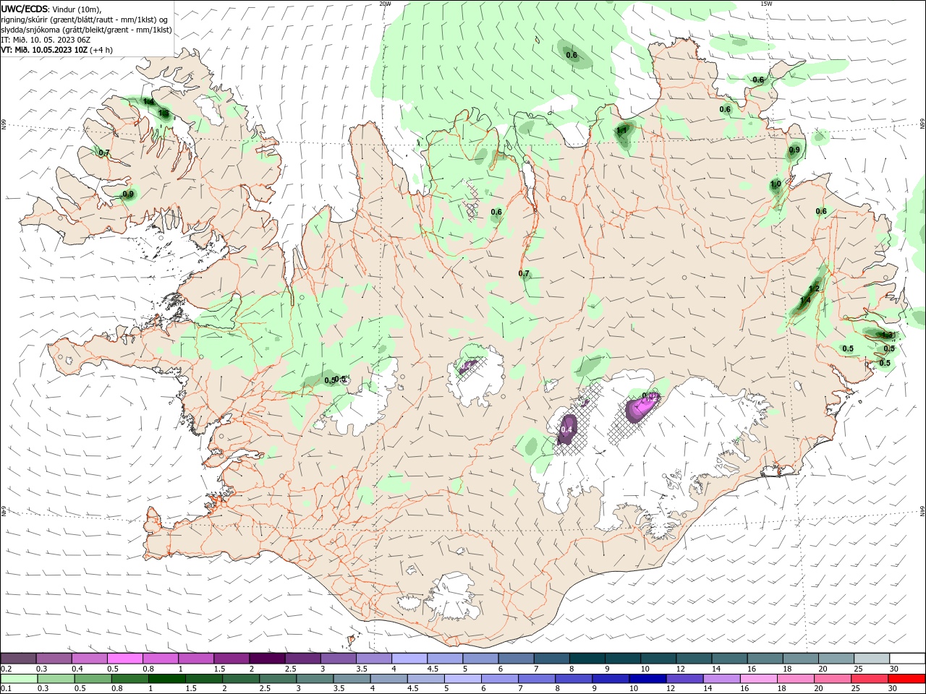Click the 0.7 value in the Westfjords
Viewport: 926px width, 694px height.
pyautogui.click(x=103, y=153)
